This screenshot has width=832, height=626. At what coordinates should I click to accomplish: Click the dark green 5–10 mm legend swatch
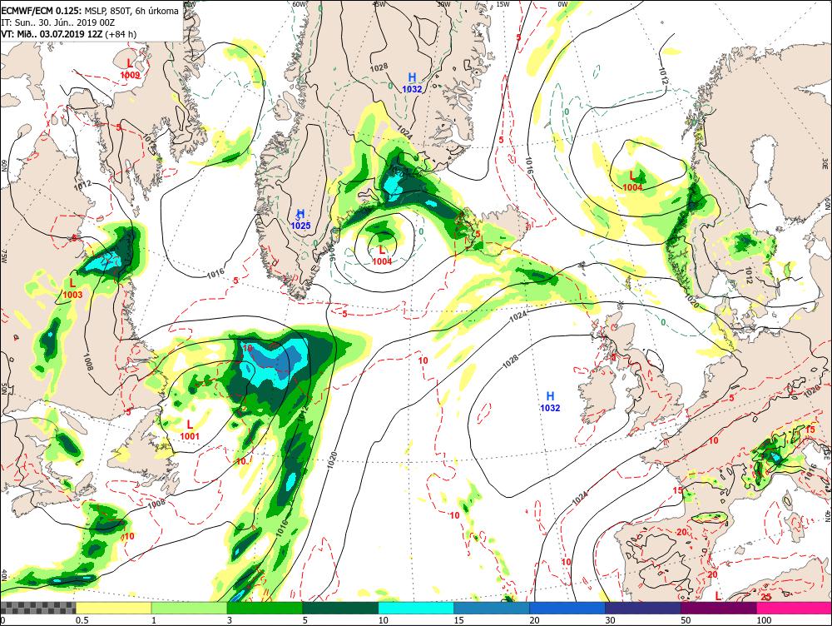pos(340,608)
